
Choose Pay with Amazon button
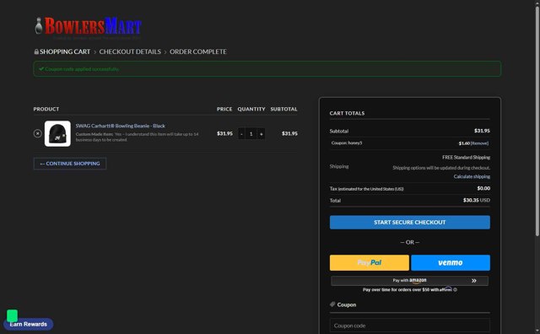409,281
